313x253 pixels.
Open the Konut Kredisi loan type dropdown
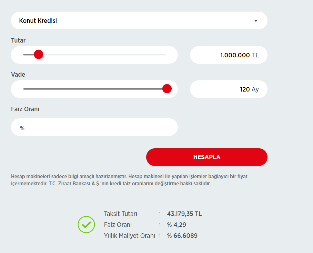139,21
